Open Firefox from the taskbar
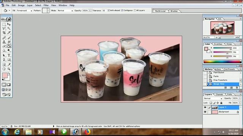The width and height of the screenshot is (243, 136). point(87,132)
